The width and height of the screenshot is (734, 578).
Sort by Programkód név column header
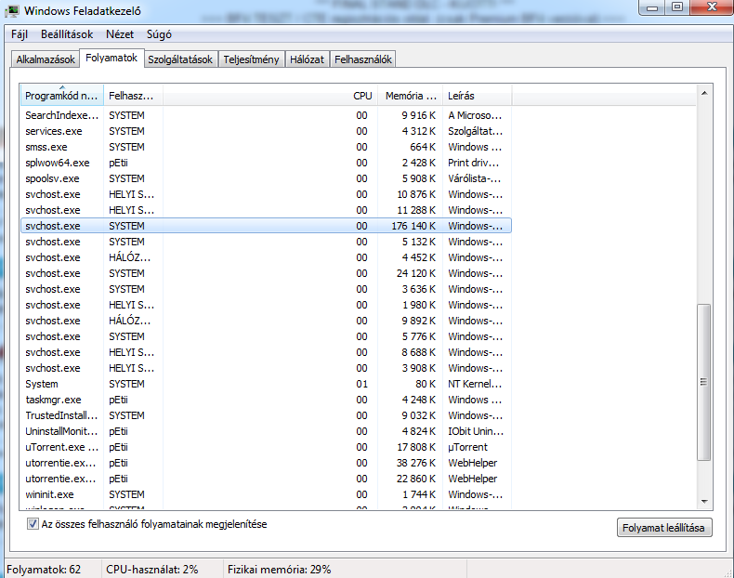pos(61,96)
